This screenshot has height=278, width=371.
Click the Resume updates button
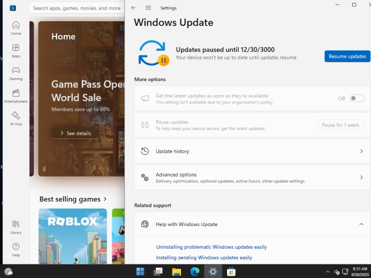[347, 56]
